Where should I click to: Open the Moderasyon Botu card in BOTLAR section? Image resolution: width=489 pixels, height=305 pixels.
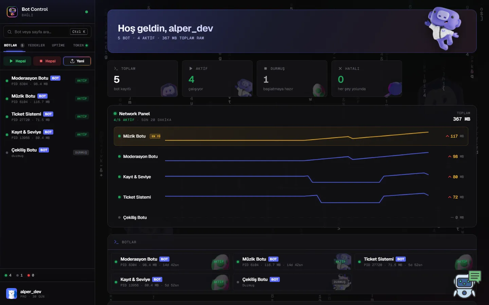tap(170, 262)
